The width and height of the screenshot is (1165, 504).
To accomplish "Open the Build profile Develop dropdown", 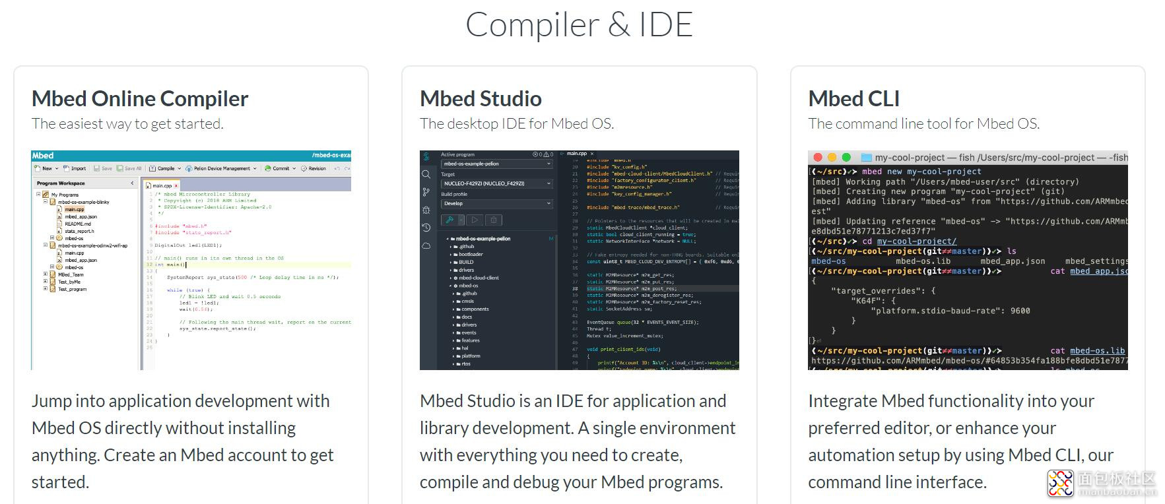I will [x=497, y=203].
